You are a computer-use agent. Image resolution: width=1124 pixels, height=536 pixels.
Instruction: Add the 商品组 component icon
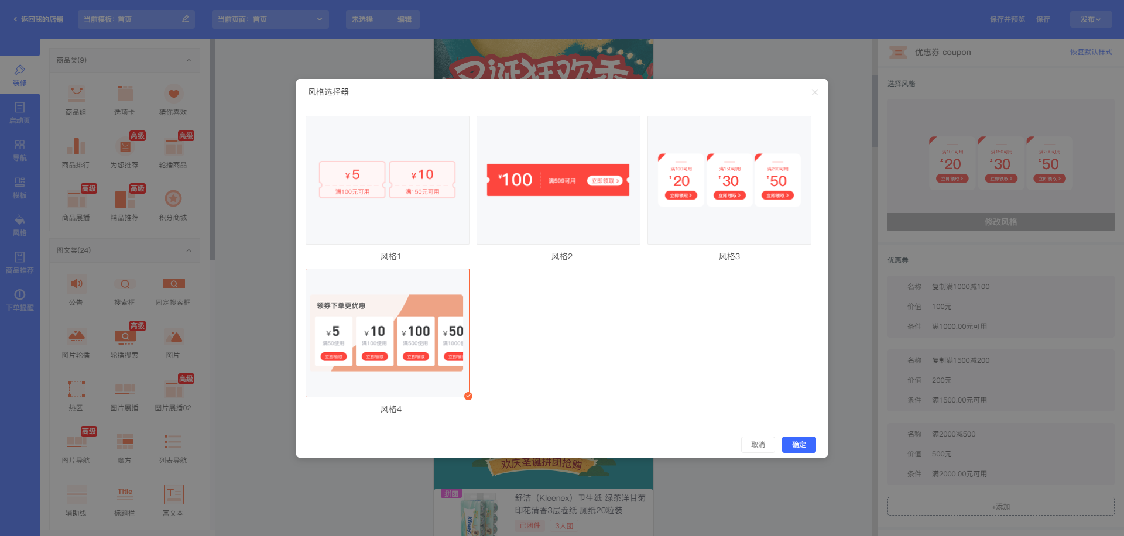(x=76, y=99)
